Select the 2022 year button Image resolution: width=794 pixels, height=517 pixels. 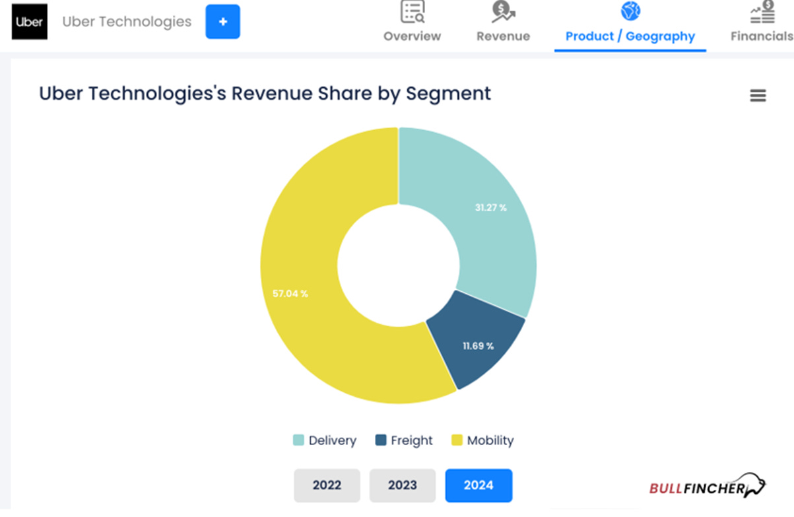[327, 485]
